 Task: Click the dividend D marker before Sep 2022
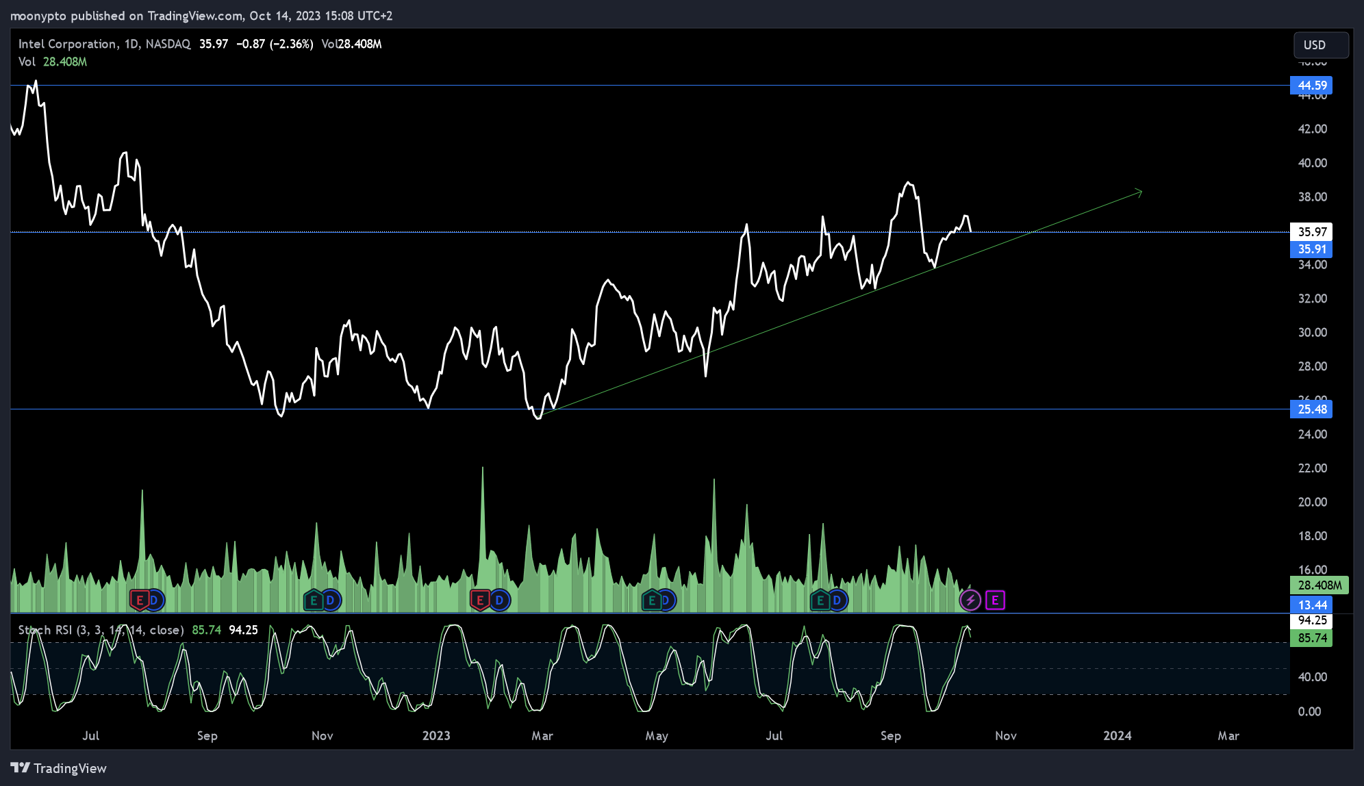pos(154,600)
